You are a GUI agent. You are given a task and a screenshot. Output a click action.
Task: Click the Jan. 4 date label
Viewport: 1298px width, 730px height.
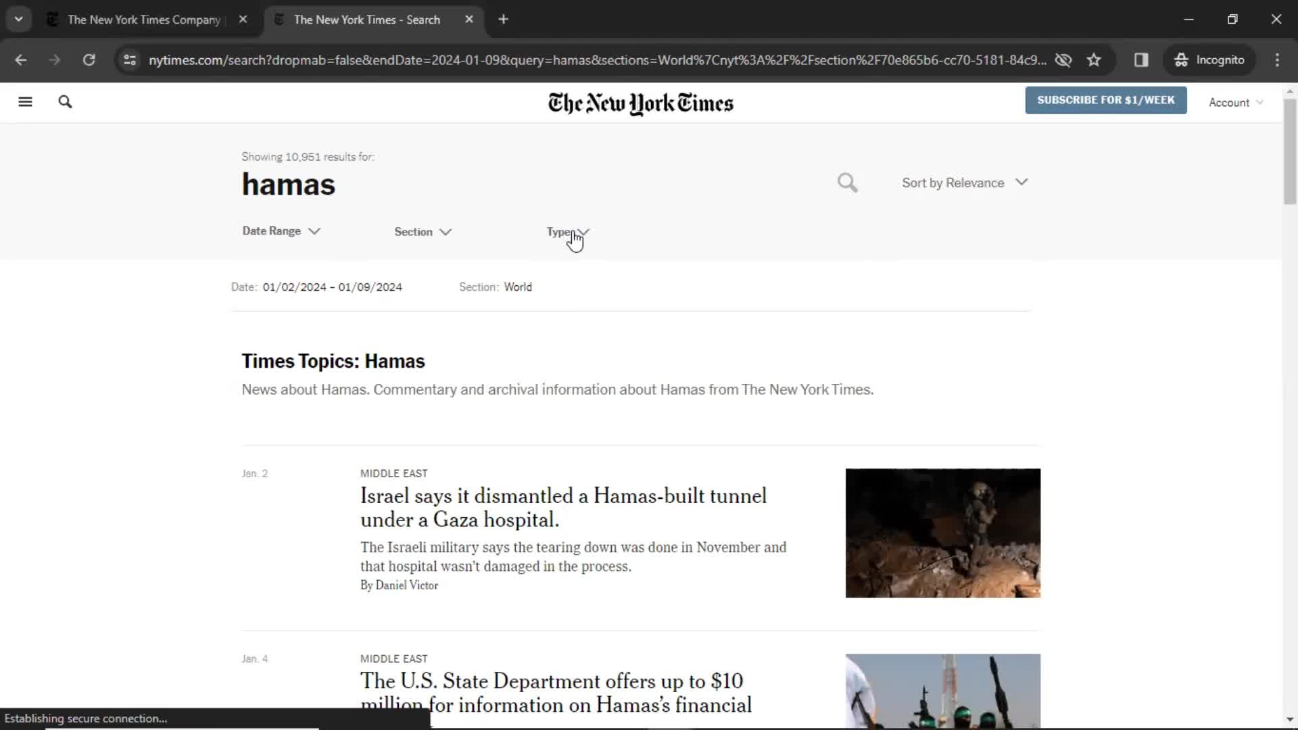254,659
